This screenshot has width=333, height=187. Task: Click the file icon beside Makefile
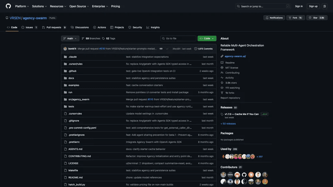click(x=65, y=170)
